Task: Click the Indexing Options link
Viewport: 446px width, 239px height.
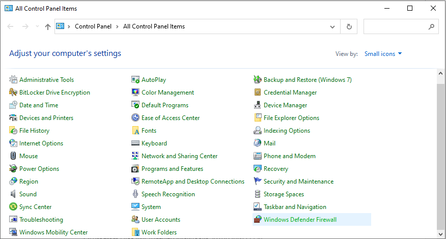Action: [x=287, y=131]
